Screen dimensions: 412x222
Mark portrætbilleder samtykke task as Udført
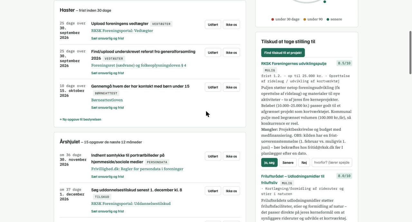point(213,156)
